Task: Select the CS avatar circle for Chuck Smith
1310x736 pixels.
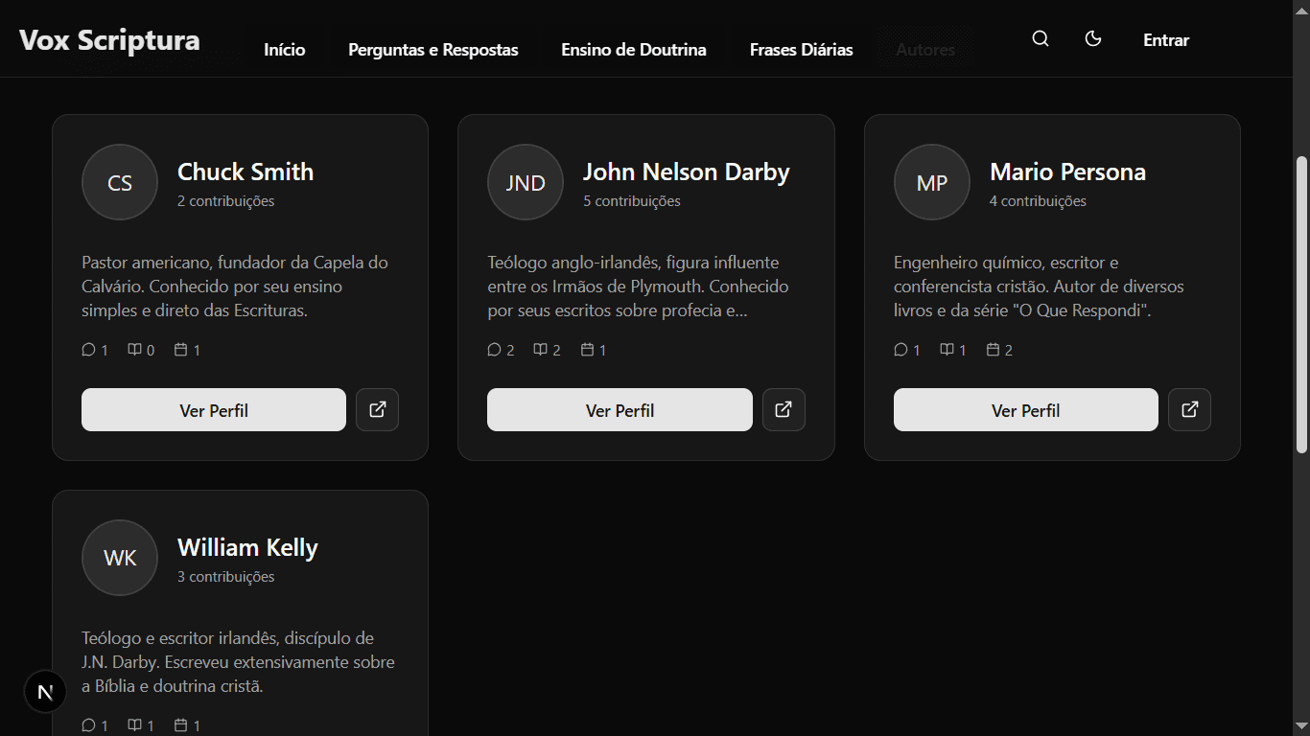Action: click(119, 182)
